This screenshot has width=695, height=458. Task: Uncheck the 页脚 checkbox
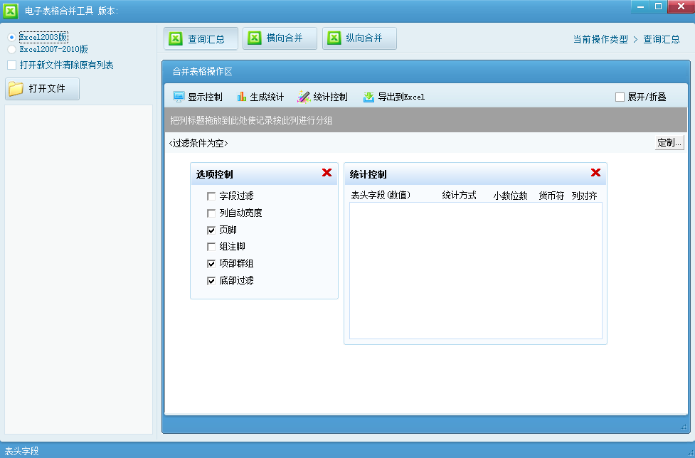pyautogui.click(x=211, y=230)
